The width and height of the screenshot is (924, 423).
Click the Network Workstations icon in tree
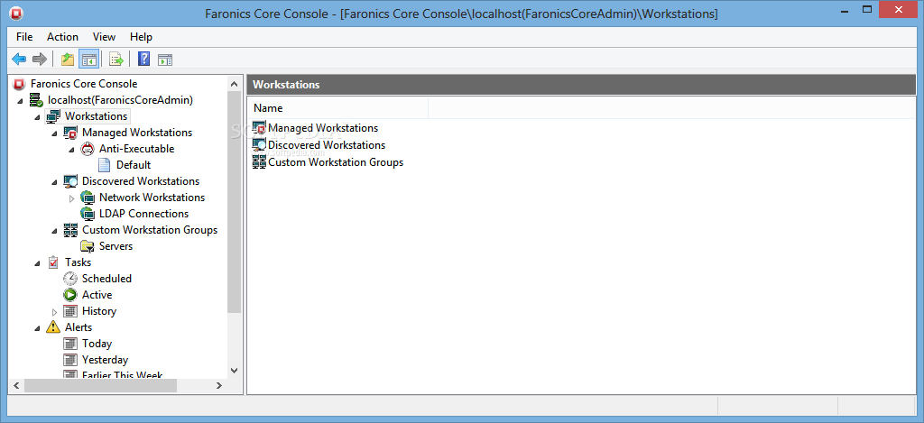(x=88, y=198)
